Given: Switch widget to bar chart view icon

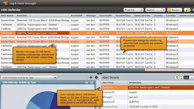Looking at the screenshot, I should 87,82.
